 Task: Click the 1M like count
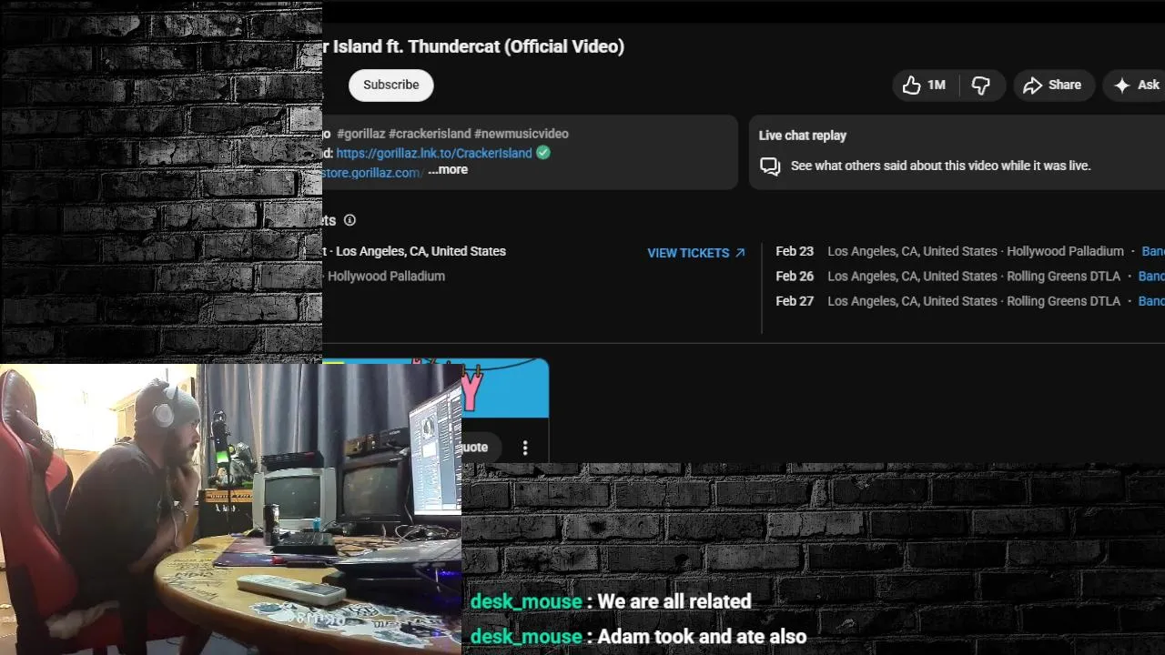(x=937, y=85)
